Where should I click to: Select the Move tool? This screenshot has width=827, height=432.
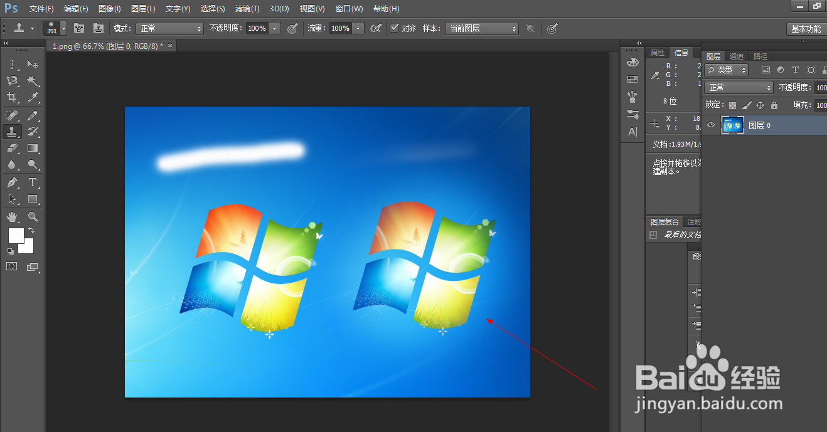click(x=33, y=64)
